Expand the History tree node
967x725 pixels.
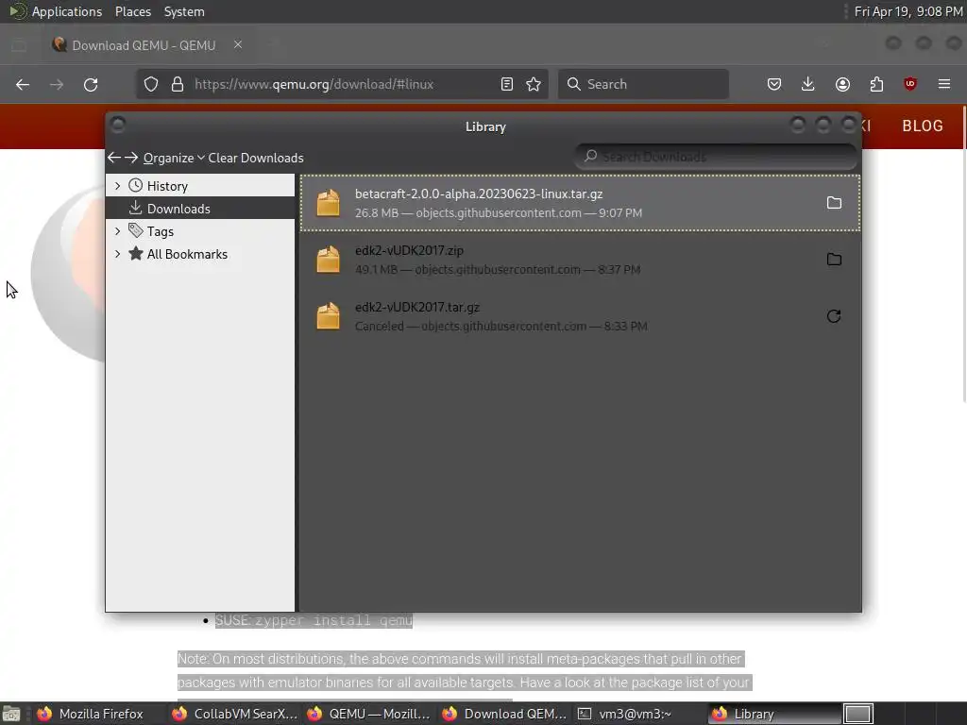click(x=117, y=186)
